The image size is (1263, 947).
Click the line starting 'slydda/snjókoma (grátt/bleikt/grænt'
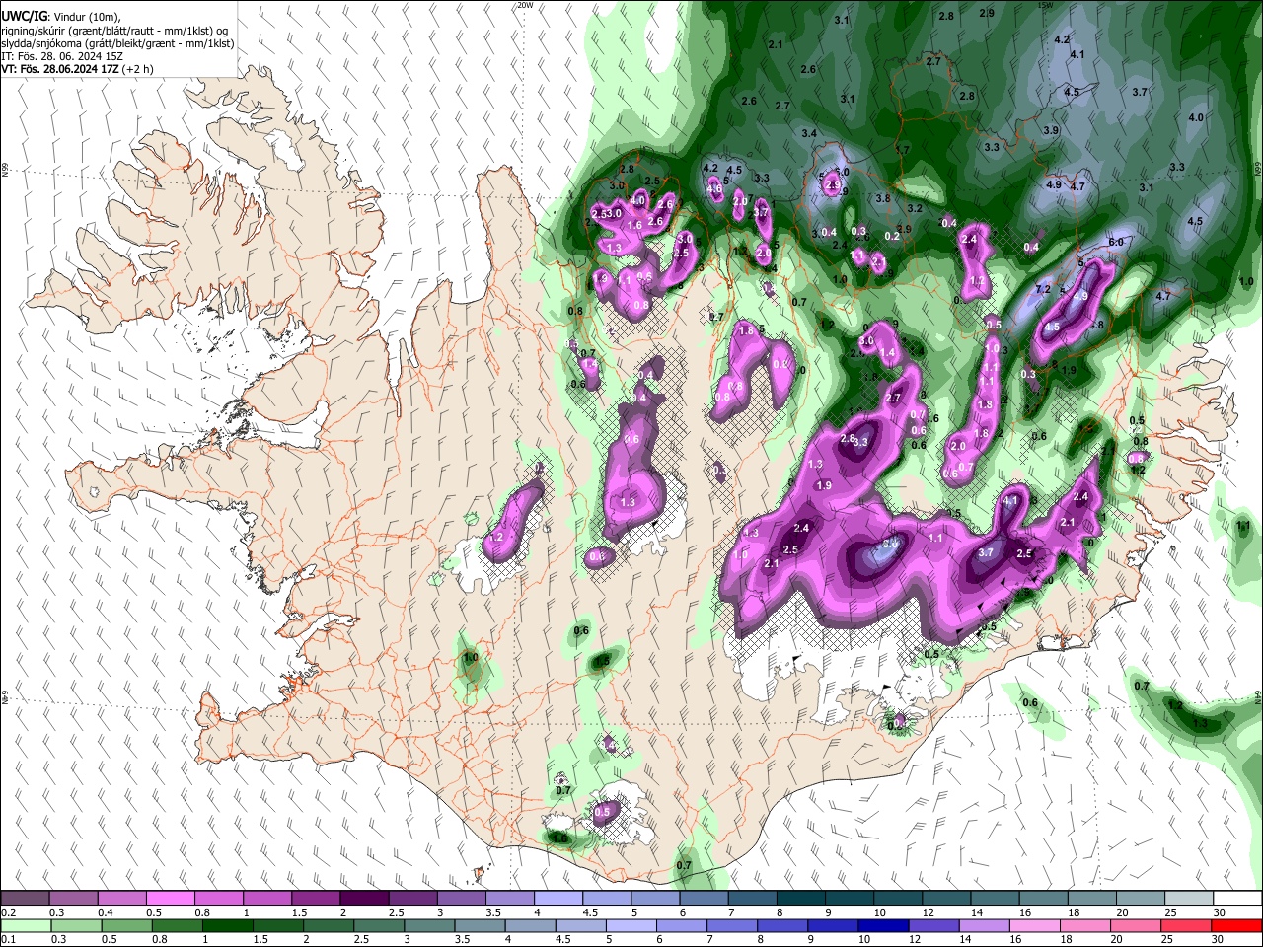click(117, 43)
